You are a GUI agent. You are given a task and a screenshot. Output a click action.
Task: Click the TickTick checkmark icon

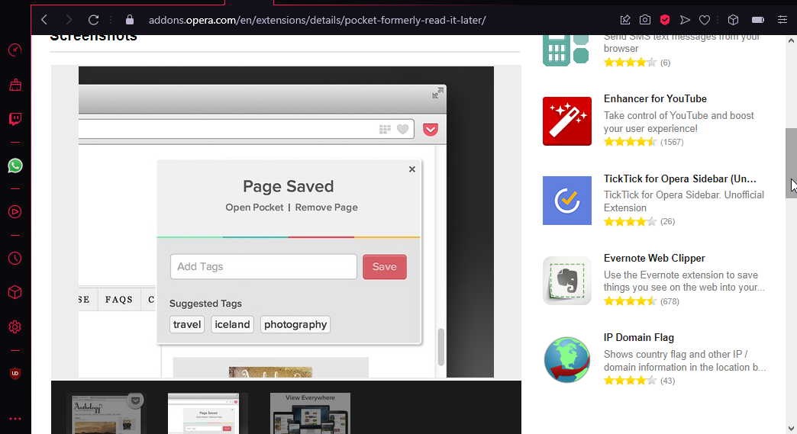tap(566, 201)
